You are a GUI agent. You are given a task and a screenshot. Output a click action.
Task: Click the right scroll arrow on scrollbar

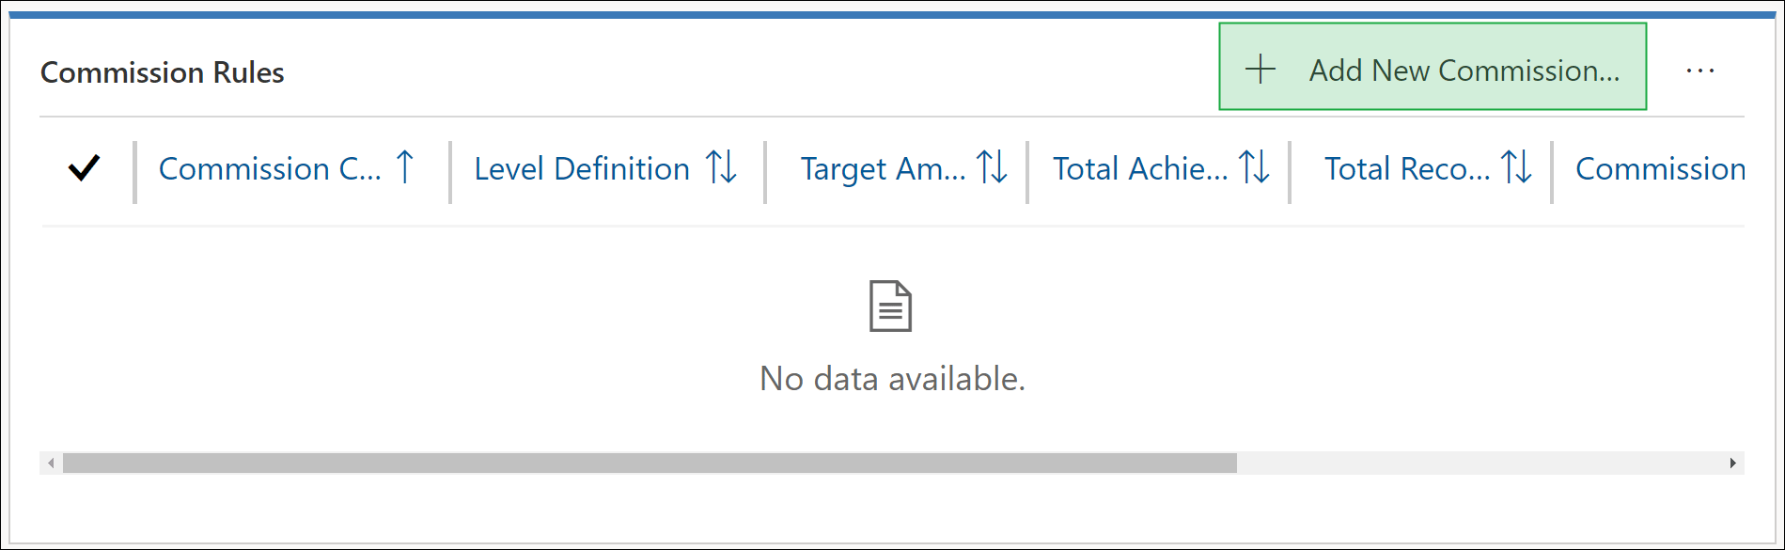(x=1733, y=463)
